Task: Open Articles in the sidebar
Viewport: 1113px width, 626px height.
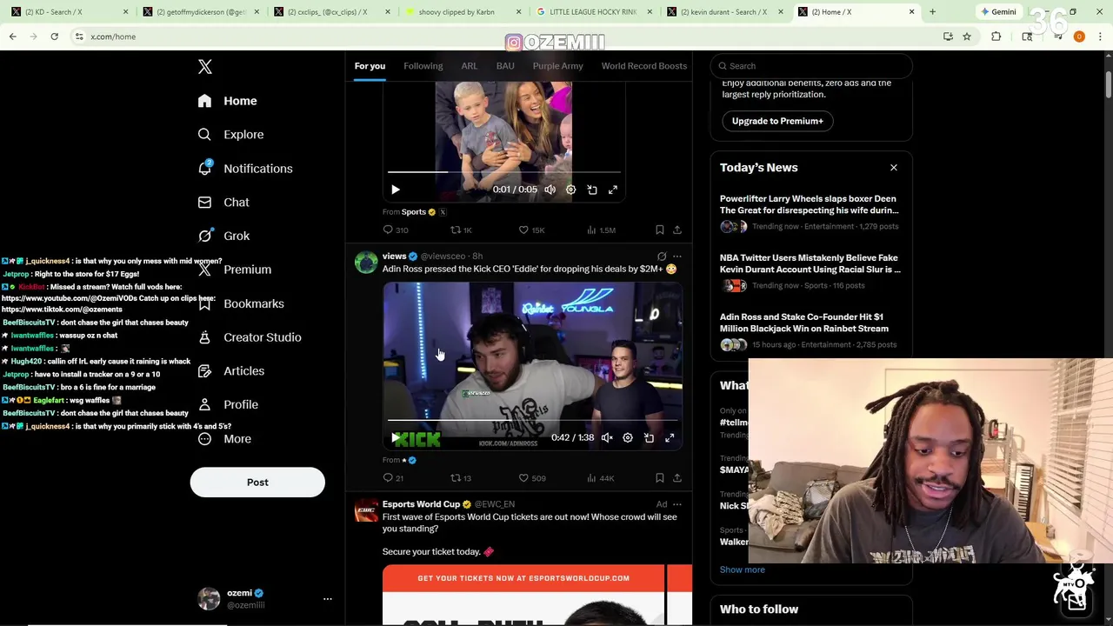Action: point(230,371)
